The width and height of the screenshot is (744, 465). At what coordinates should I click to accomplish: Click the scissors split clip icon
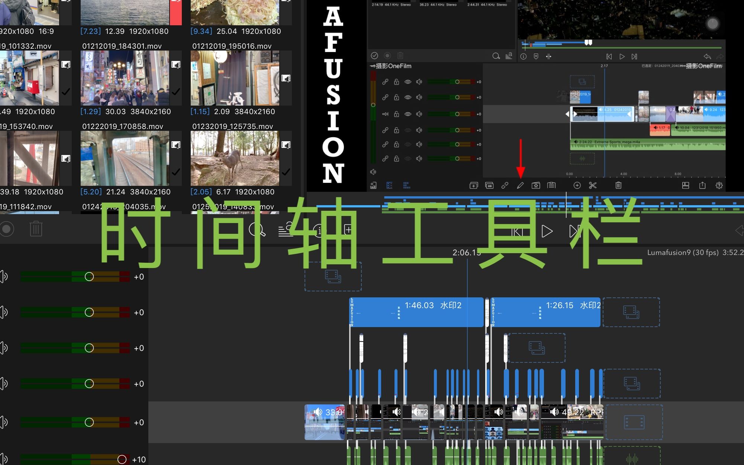[593, 185]
